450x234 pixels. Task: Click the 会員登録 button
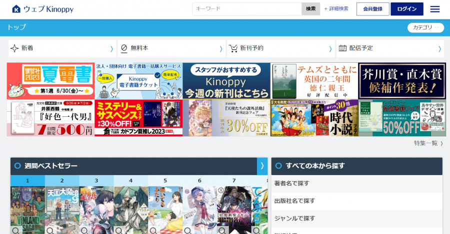[373, 9]
